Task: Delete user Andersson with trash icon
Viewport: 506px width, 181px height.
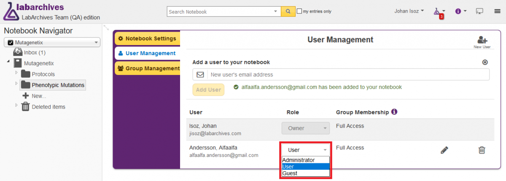Action: 482,150
